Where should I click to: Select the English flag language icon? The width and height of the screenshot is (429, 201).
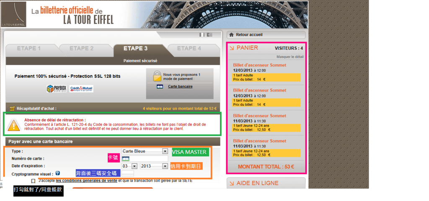click(209, 35)
